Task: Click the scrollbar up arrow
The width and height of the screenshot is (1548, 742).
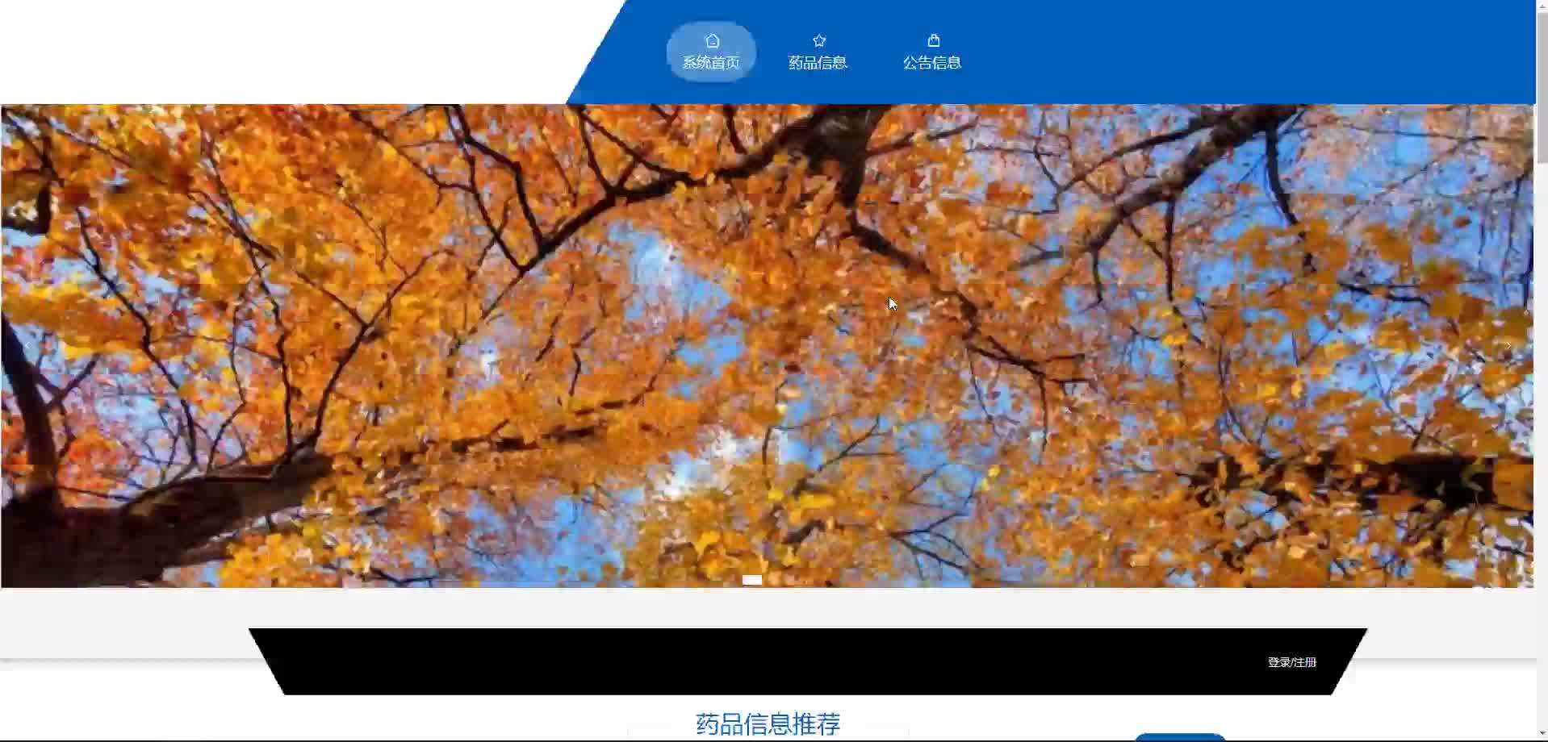Action: coord(1542,5)
